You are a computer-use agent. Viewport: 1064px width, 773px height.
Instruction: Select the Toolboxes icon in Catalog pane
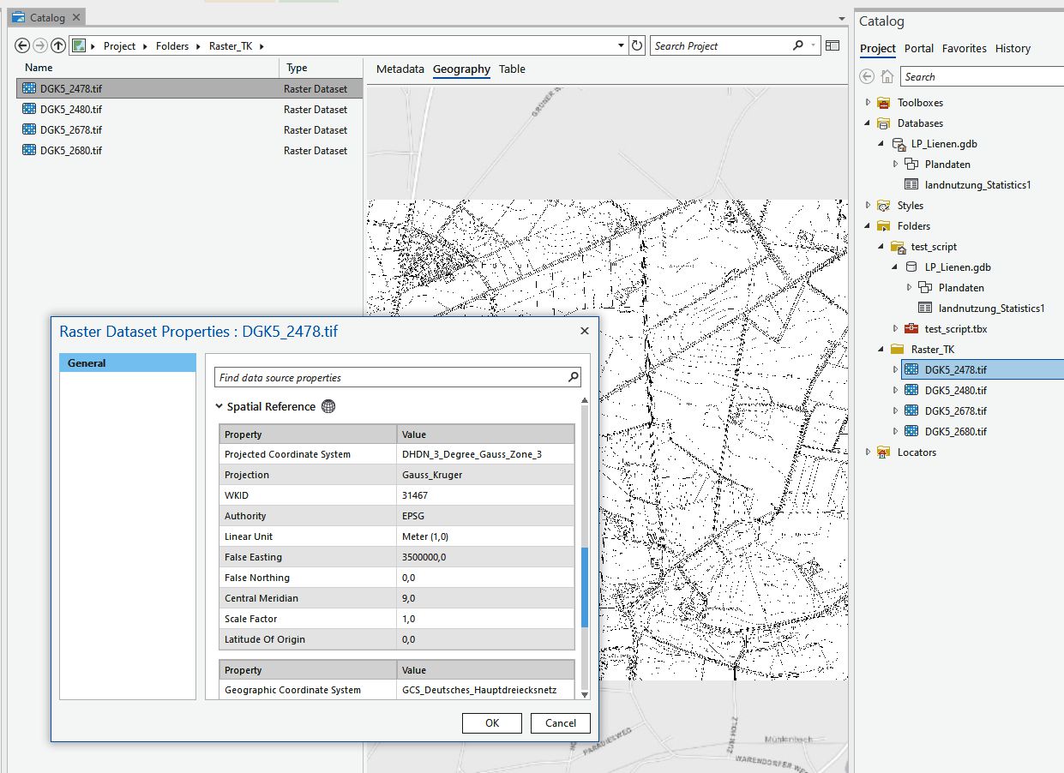coord(884,103)
